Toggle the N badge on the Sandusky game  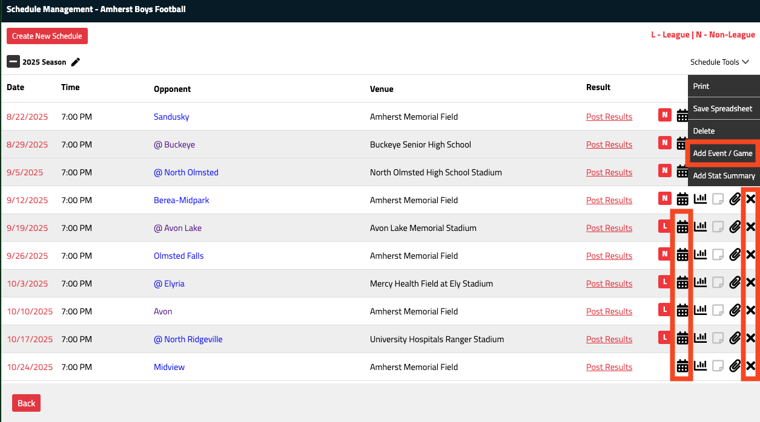point(664,114)
